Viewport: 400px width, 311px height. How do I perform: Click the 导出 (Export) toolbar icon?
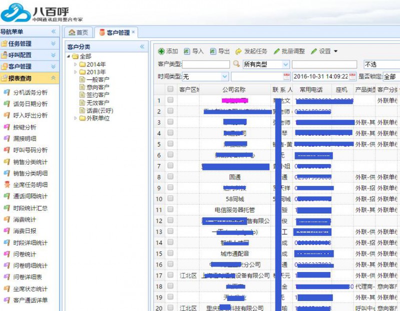[213, 51]
